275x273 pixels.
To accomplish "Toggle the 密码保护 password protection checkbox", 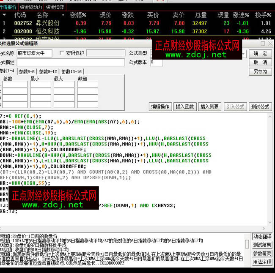I will click(62, 53).
